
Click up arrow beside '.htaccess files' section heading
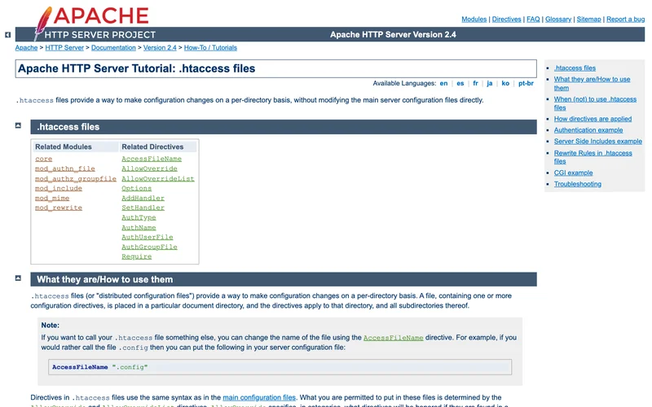[x=18, y=125]
